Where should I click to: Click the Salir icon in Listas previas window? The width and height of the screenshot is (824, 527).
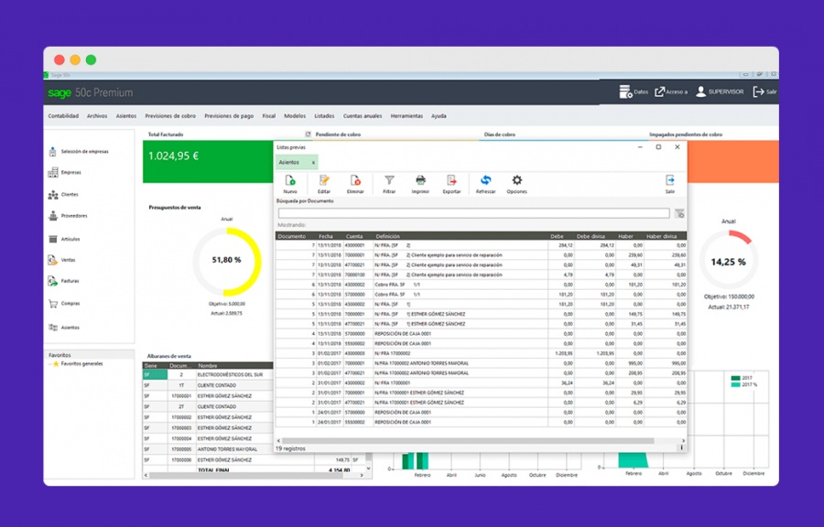point(670,180)
